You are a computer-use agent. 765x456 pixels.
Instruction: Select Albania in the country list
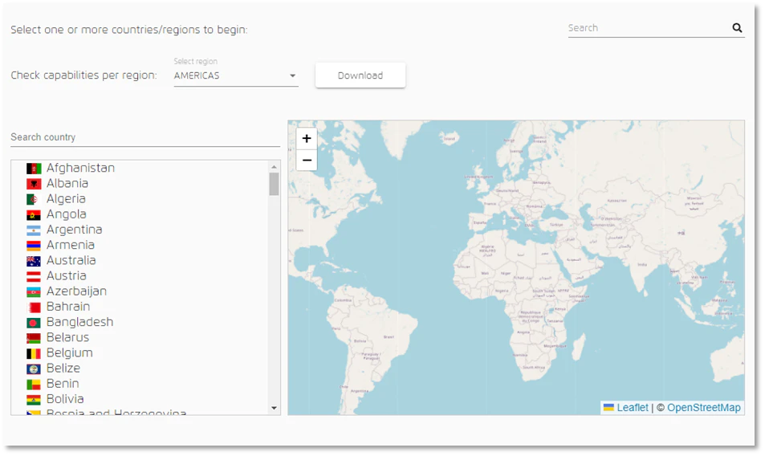point(67,183)
